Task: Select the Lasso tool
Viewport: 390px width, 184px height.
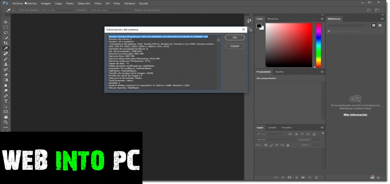Action: 6,32
